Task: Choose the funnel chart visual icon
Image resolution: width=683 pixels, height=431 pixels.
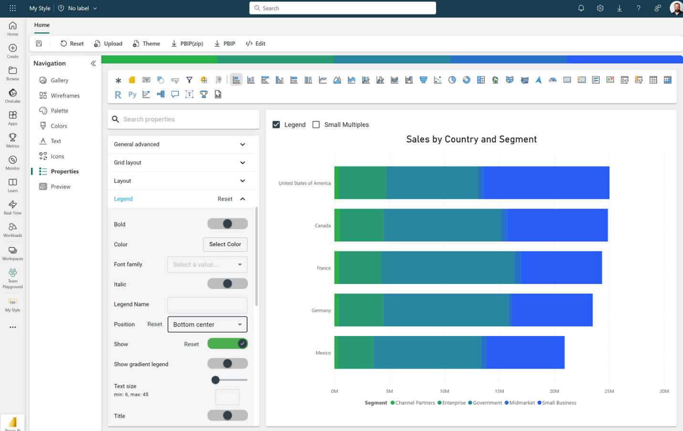Action: 423,80
